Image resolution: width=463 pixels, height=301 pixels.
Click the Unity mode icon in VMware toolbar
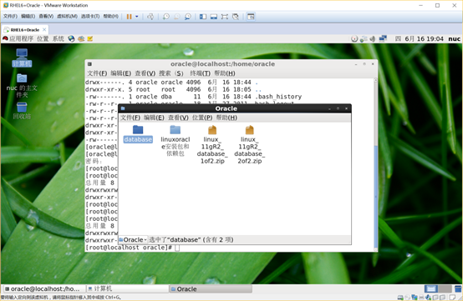click(x=236, y=17)
